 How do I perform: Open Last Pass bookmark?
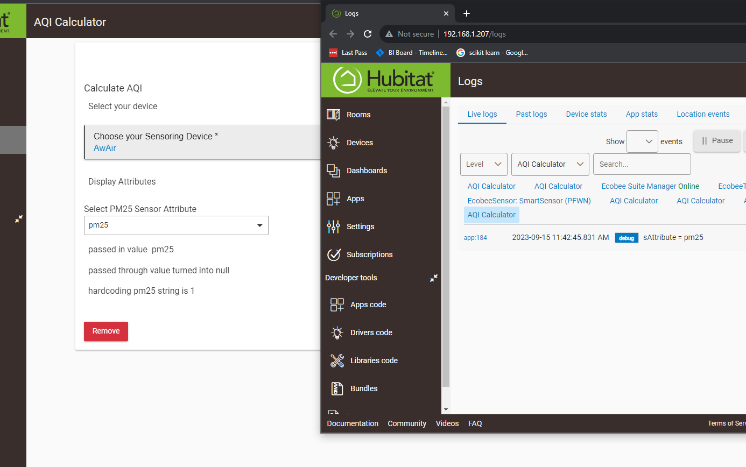(x=348, y=52)
